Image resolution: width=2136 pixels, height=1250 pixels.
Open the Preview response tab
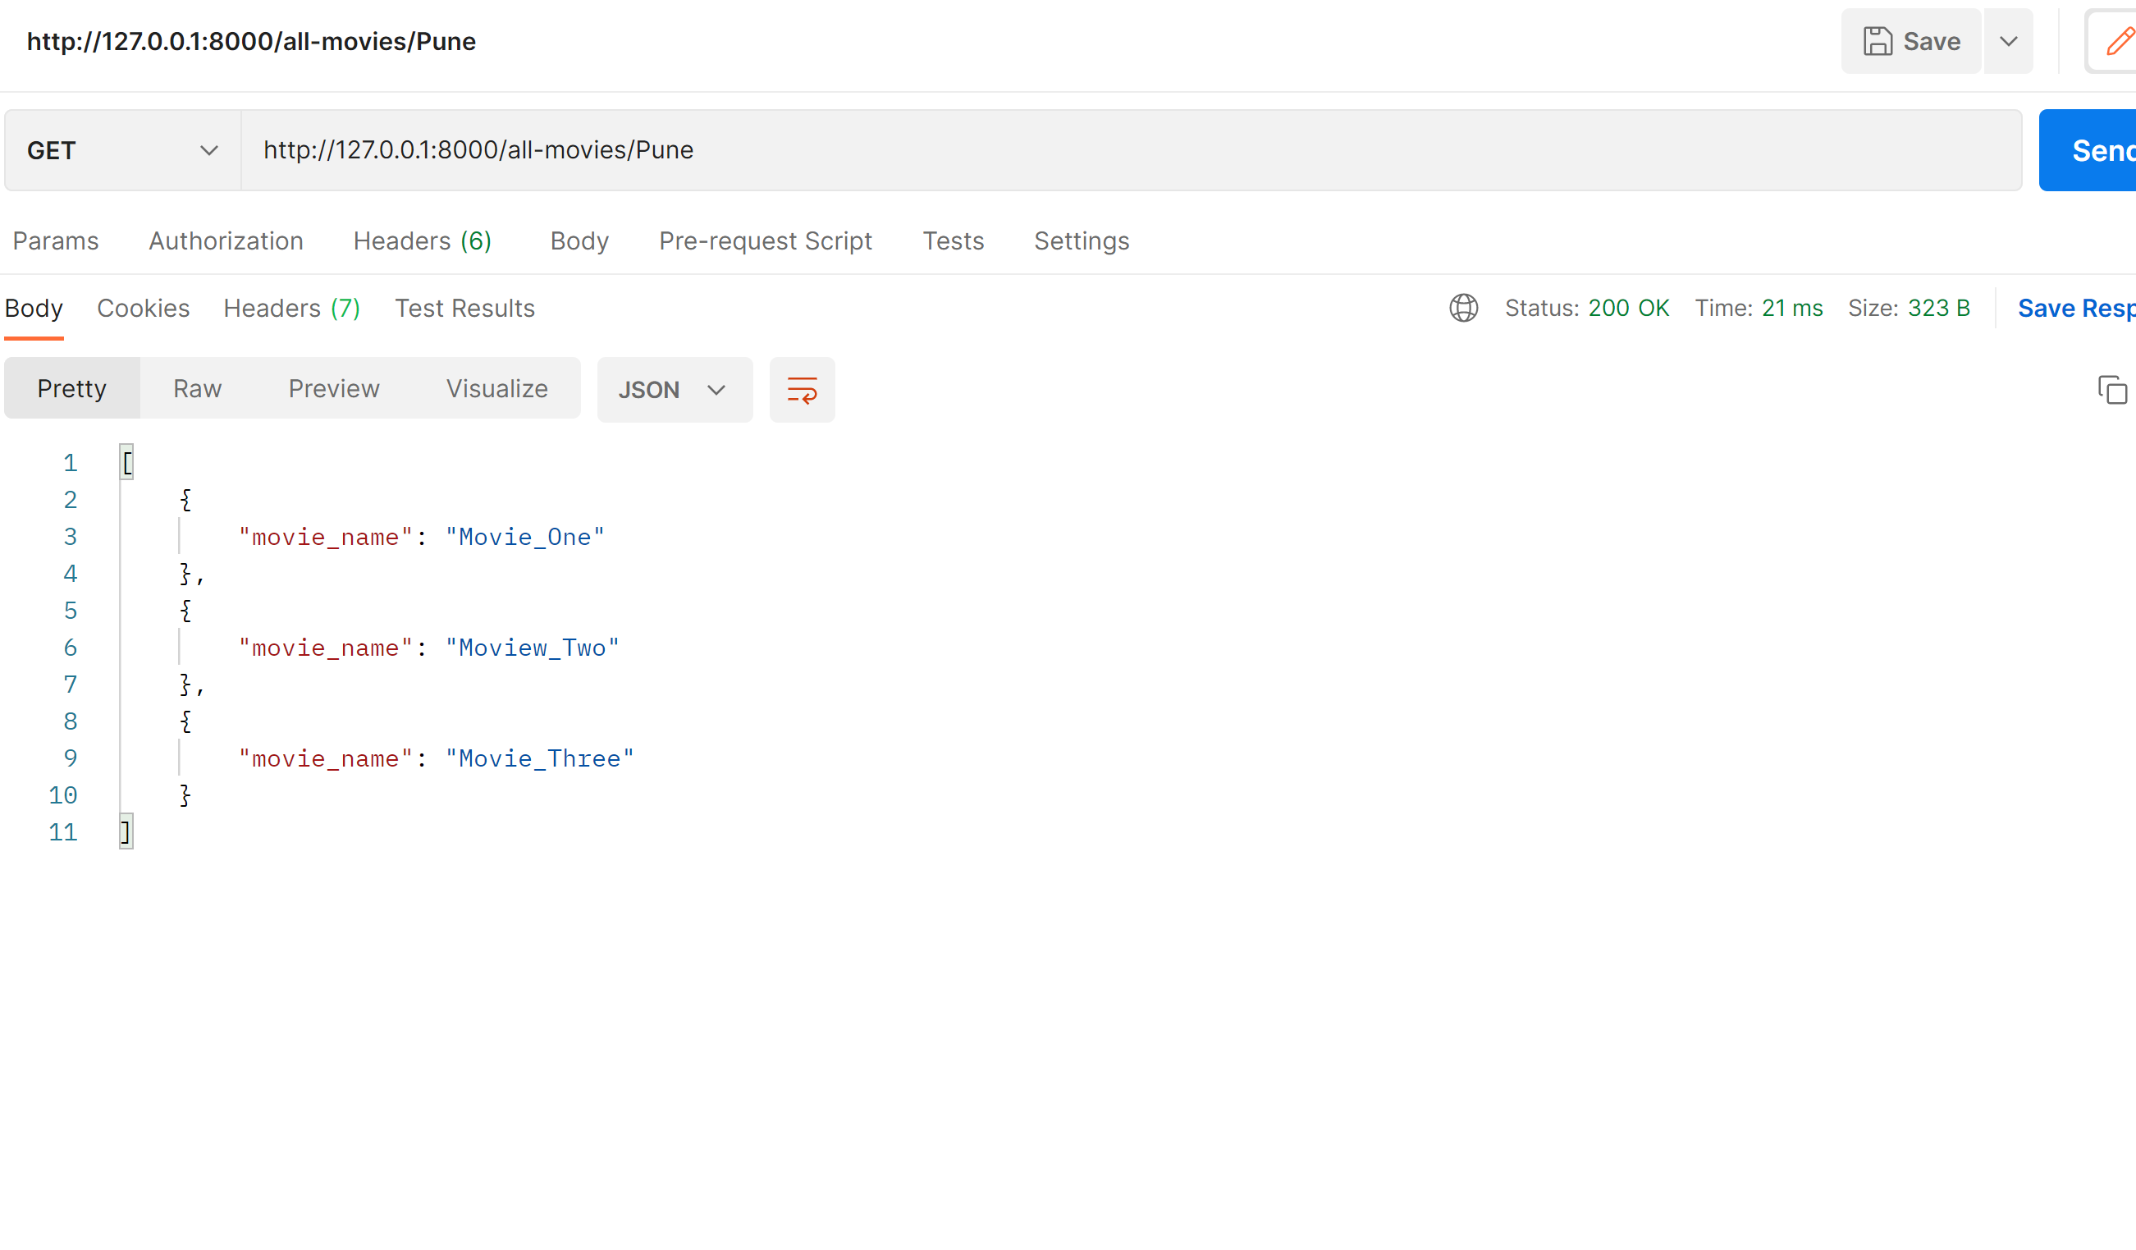coord(333,388)
